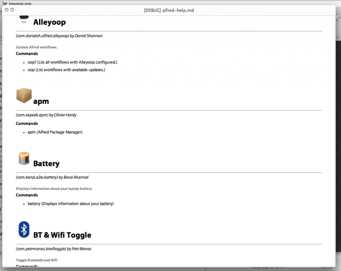Click the window title alfred-help.md
Screen dimensions: 341x271
pyautogui.click(x=169, y=10)
